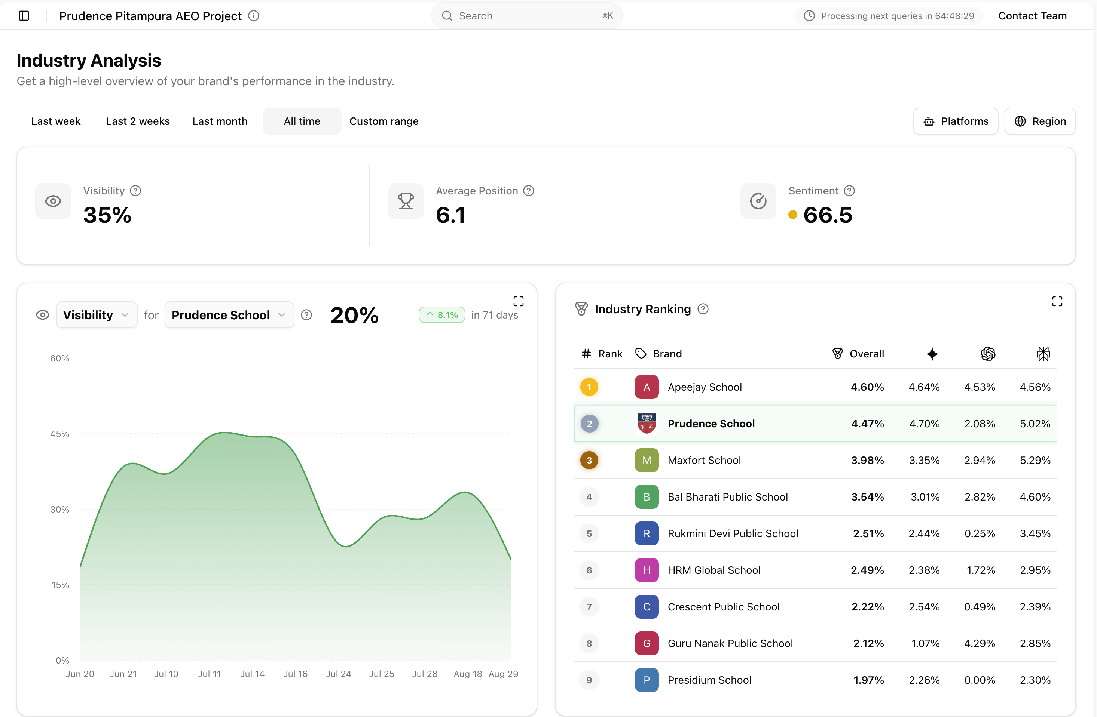
Task: Select Maxfort School in ranking
Action: (x=815, y=460)
